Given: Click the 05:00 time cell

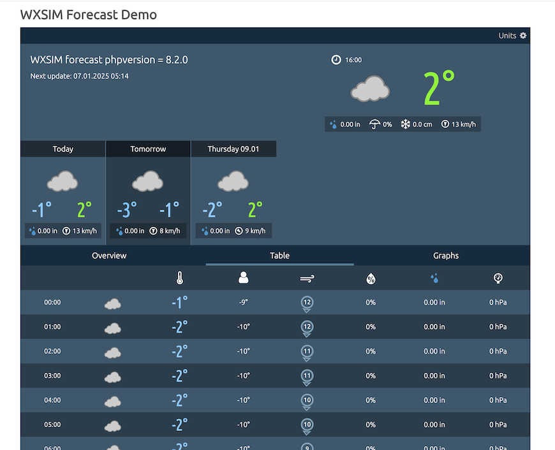Looking at the screenshot, I should (52, 425).
